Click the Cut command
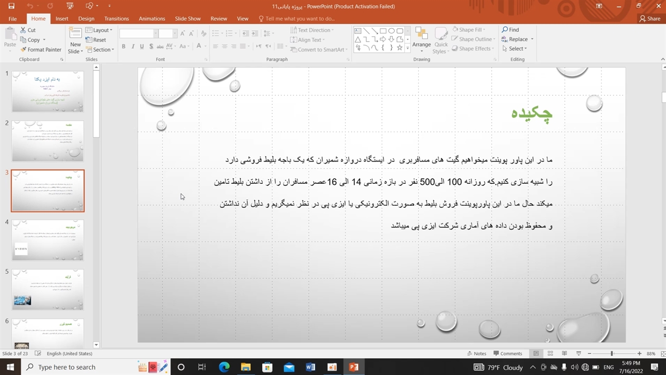666x375 pixels. tap(28, 30)
